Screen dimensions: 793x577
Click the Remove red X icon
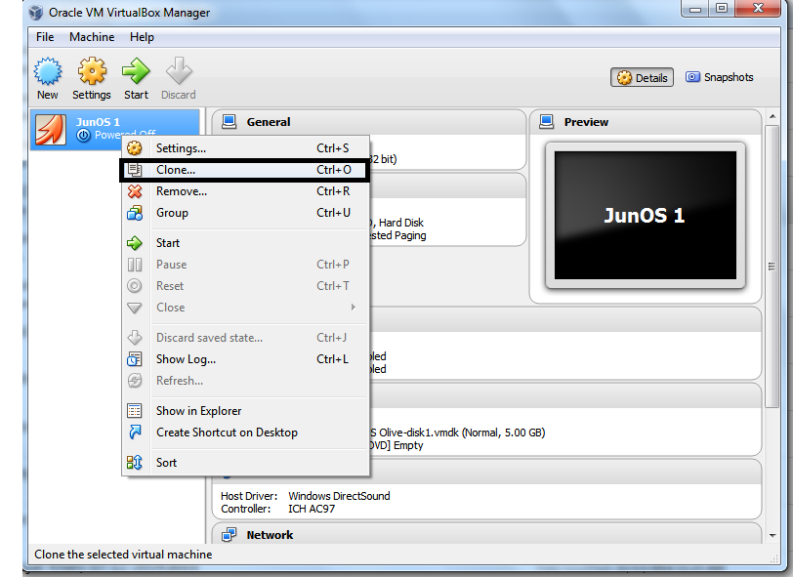(x=135, y=191)
